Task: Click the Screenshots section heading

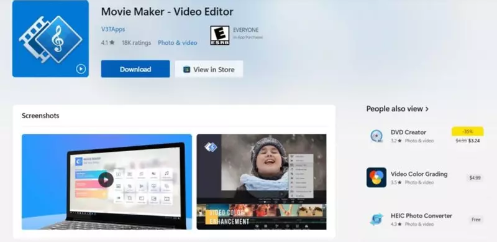Action: [40, 116]
